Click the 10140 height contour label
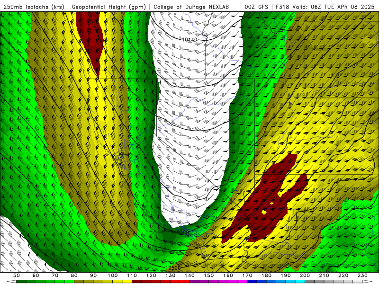379x284 pixels. click(189, 40)
